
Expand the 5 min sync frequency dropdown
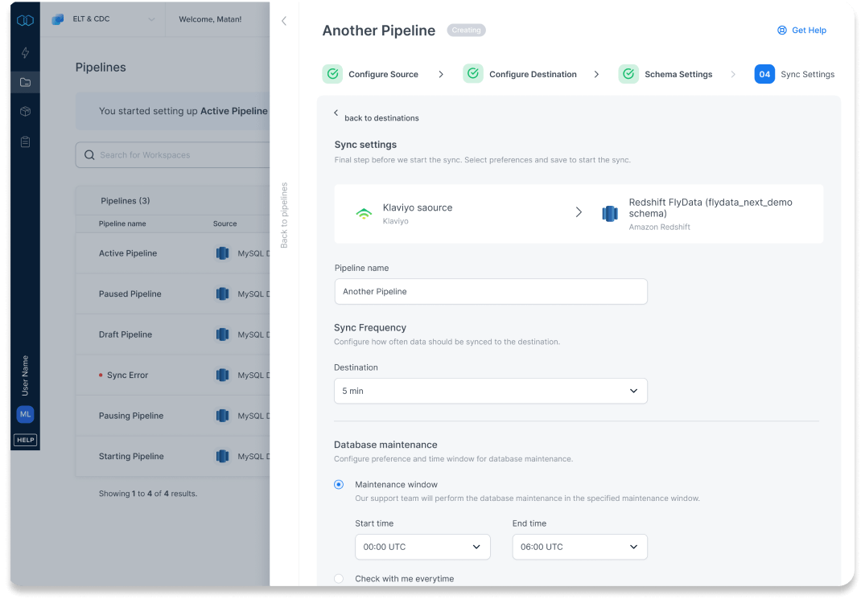point(490,391)
